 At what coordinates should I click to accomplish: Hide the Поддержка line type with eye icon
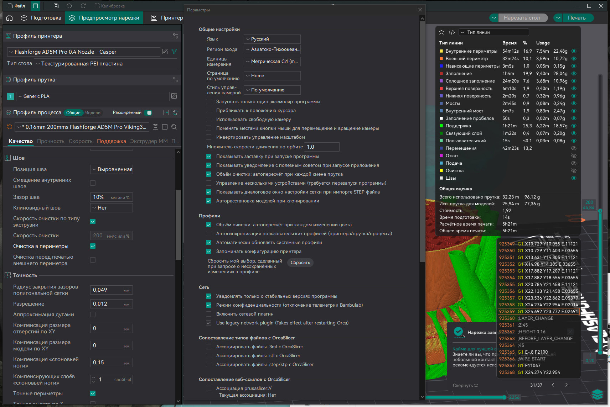coord(574,126)
